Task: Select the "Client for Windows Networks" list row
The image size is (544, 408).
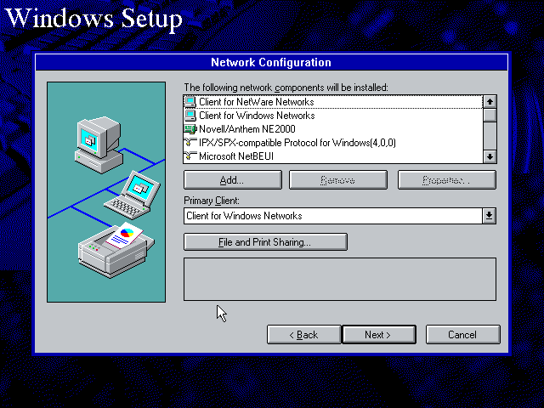Action: (x=333, y=116)
